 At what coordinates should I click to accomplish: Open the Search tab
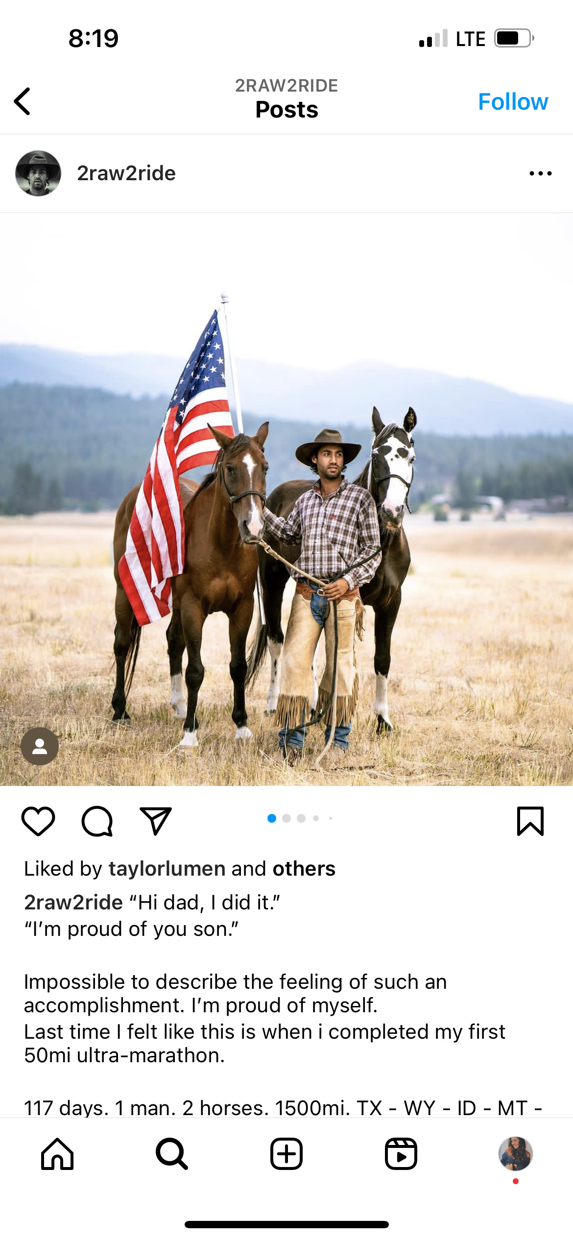[172, 1154]
